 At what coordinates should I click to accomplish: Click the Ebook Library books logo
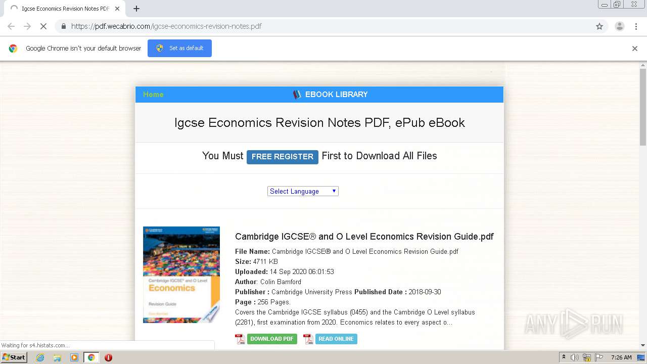click(297, 95)
